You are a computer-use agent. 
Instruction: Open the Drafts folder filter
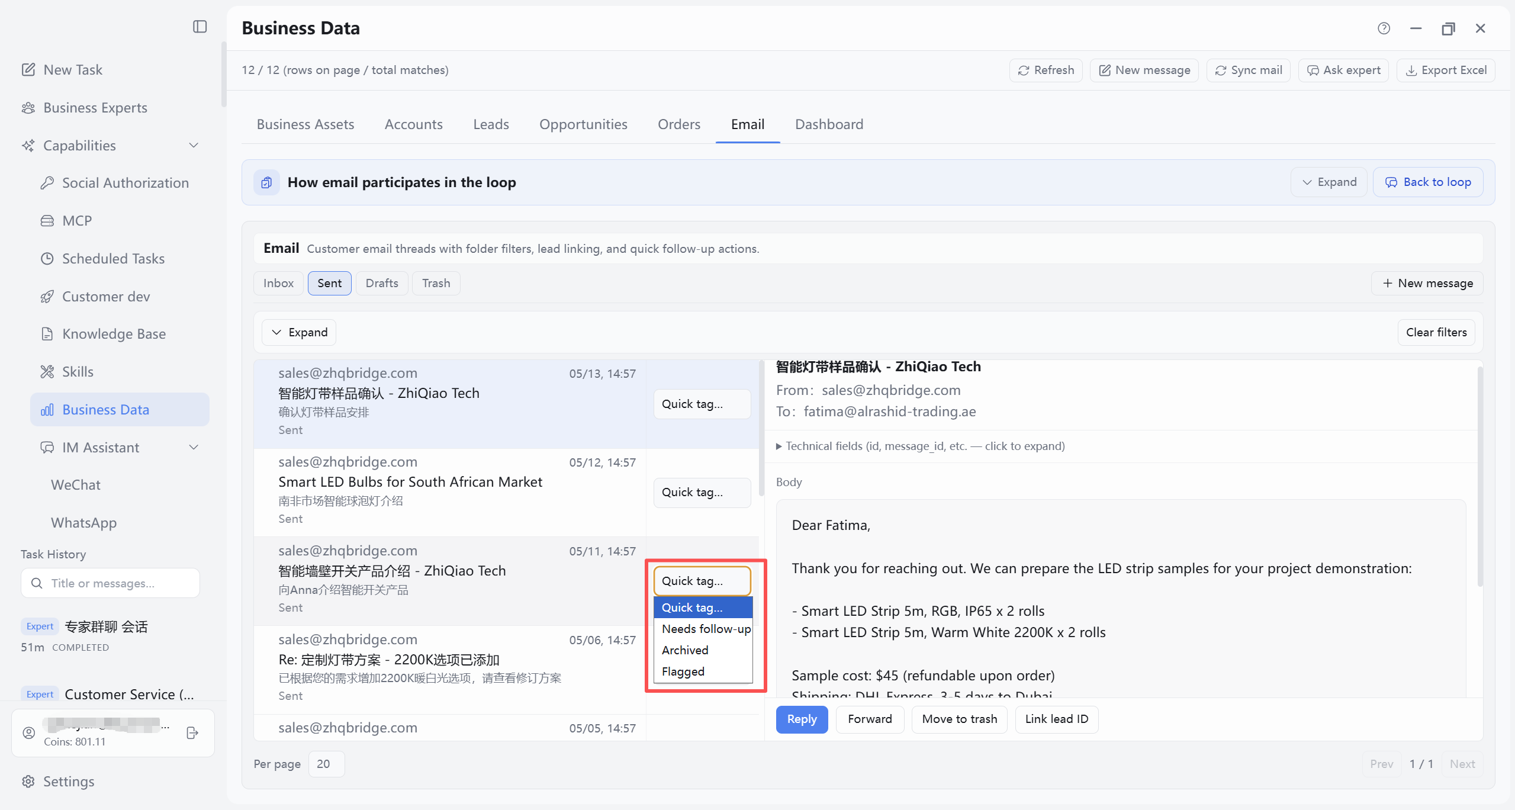tap(382, 284)
